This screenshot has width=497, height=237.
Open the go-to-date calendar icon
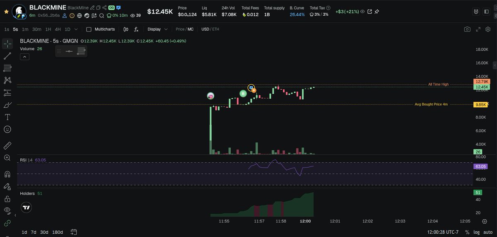click(x=74, y=232)
